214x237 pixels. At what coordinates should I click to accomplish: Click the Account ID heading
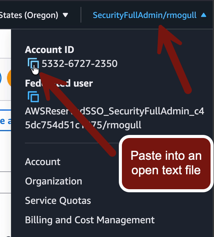pos(49,50)
